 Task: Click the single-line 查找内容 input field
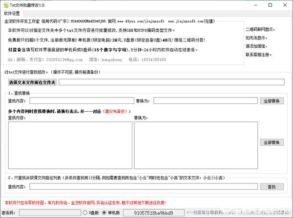point(82,100)
